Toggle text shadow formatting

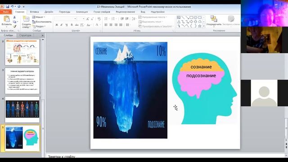[x=72, y=25]
